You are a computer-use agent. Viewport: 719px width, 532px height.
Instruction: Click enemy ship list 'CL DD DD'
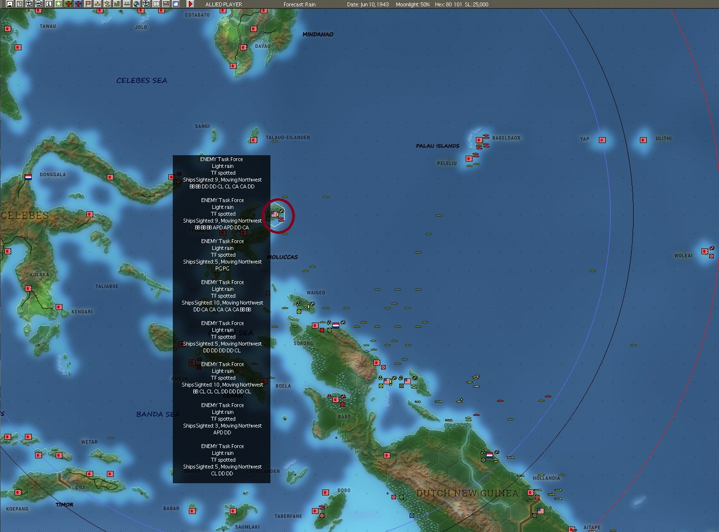222,473
